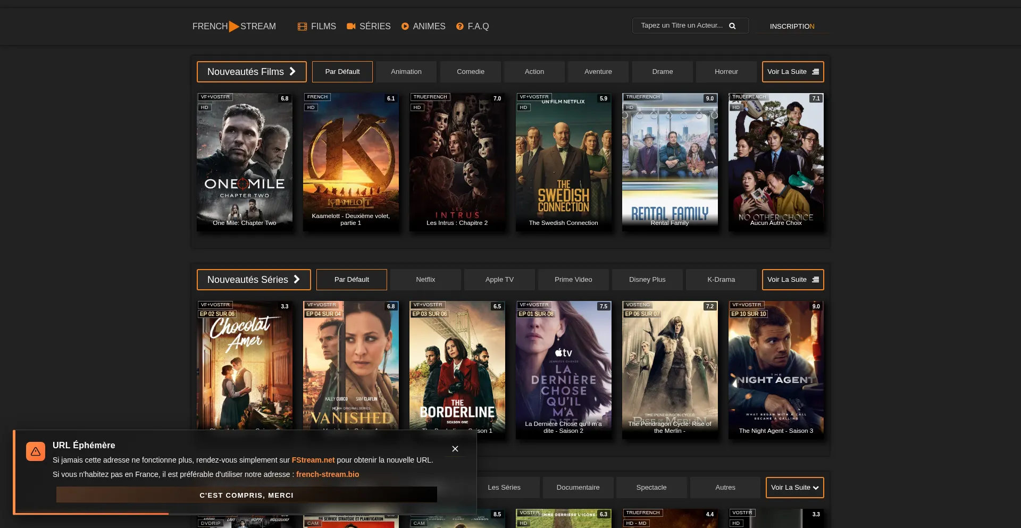Select the Action films tab
Viewport: 1021px width, 528px height.
(x=534, y=72)
